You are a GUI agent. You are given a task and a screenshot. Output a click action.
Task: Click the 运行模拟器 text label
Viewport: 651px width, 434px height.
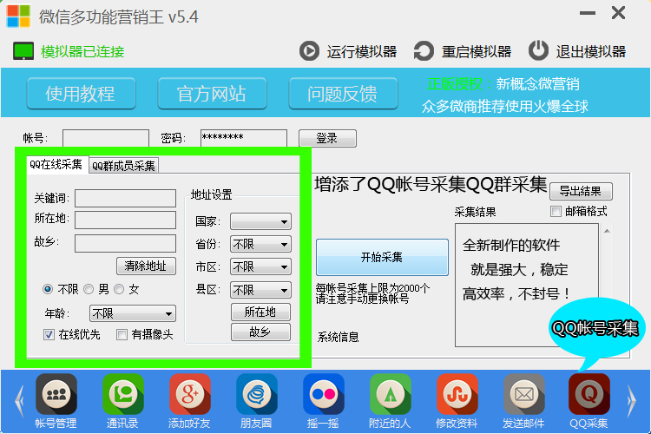tap(362, 51)
